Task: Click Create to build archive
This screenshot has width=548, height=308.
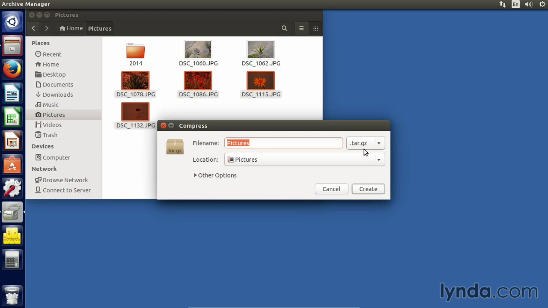Action: click(368, 189)
